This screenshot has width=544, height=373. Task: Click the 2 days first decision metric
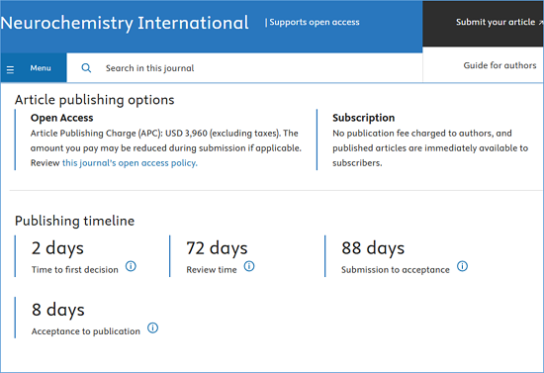[57, 248]
